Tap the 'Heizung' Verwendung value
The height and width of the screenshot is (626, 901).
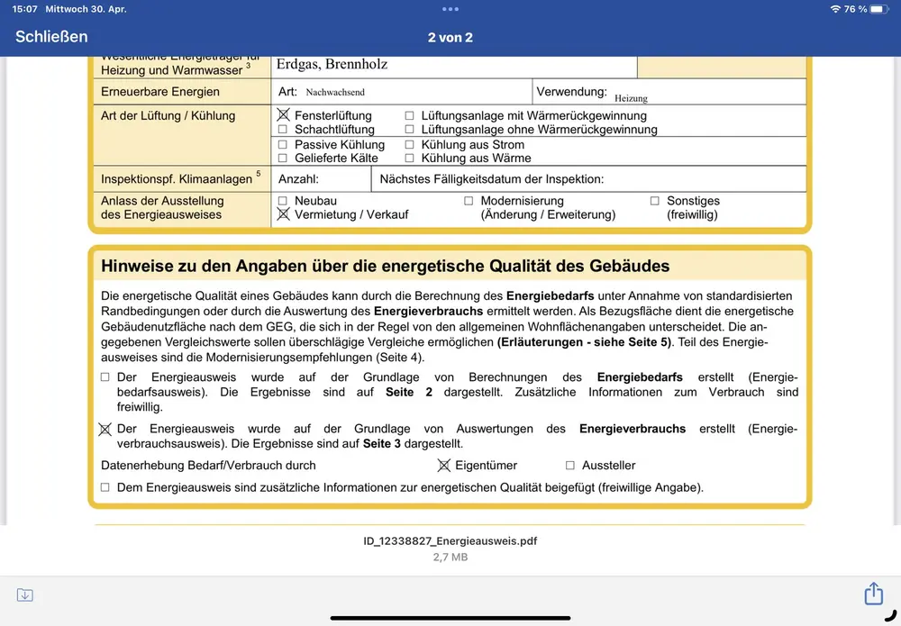click(x=631, y=98)
